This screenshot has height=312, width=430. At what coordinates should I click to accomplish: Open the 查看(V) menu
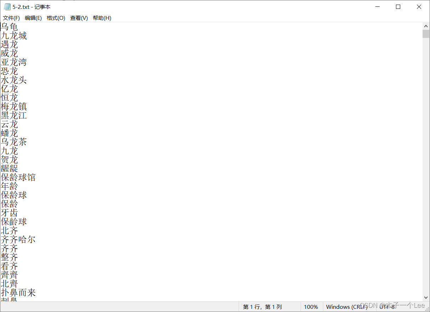[x=79, y=18]
